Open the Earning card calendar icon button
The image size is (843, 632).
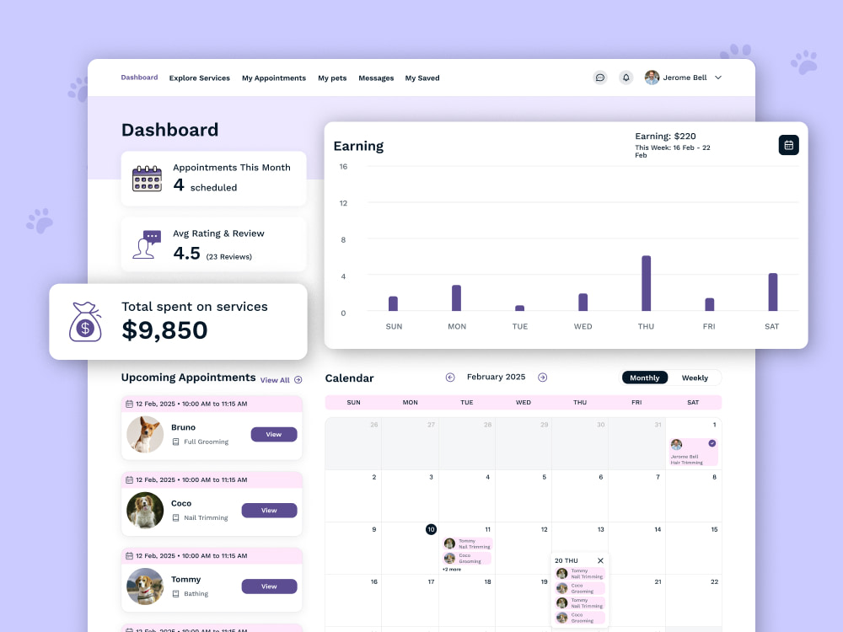tap(788, 145)
